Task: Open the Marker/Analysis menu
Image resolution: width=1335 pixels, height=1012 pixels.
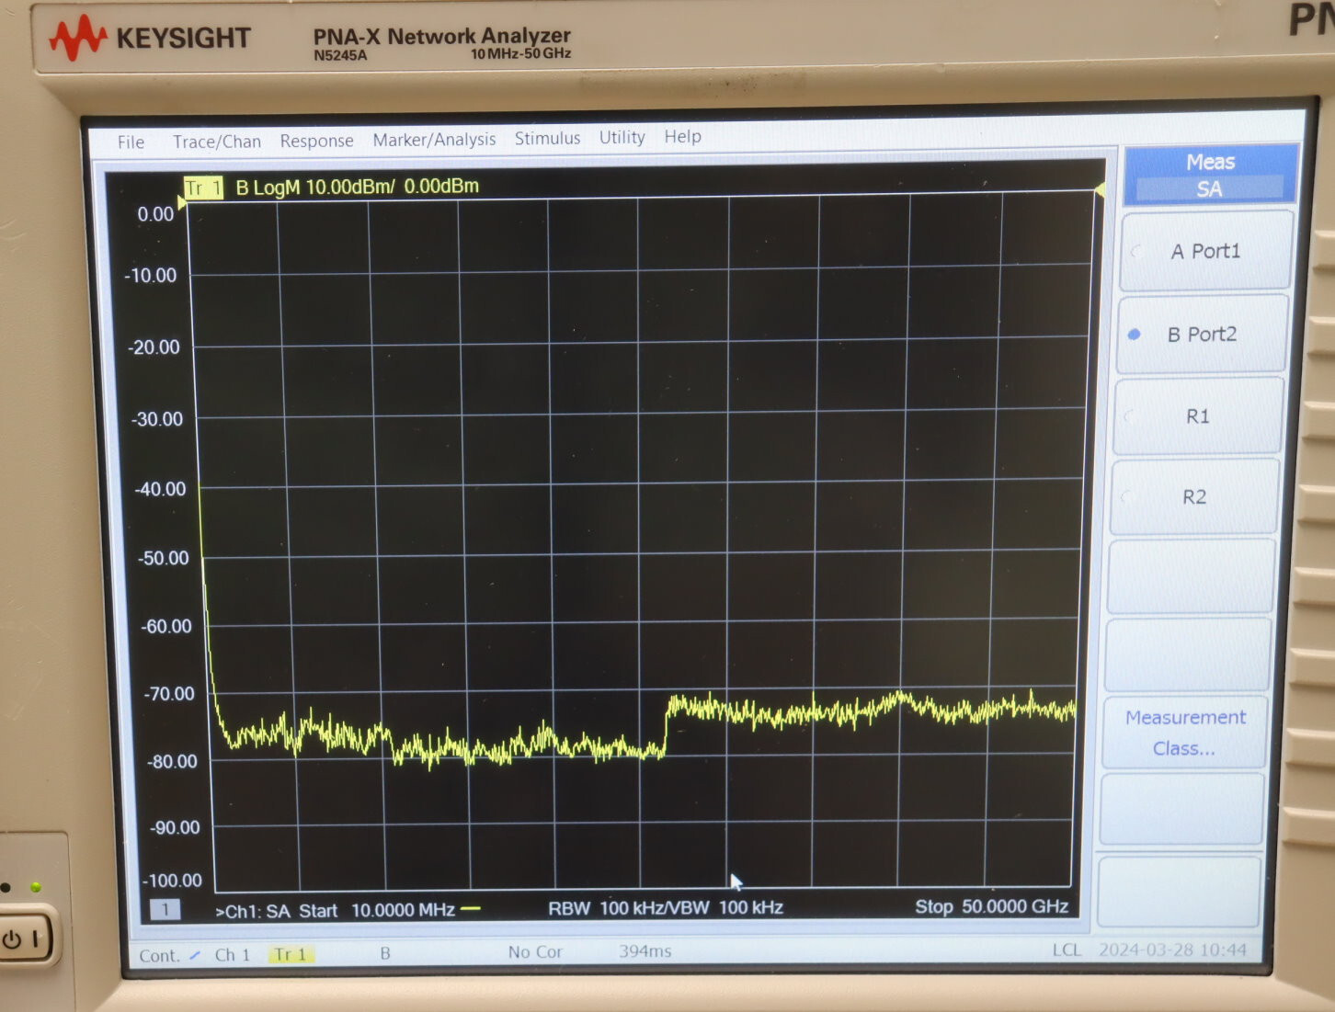Action: [435, 139]
